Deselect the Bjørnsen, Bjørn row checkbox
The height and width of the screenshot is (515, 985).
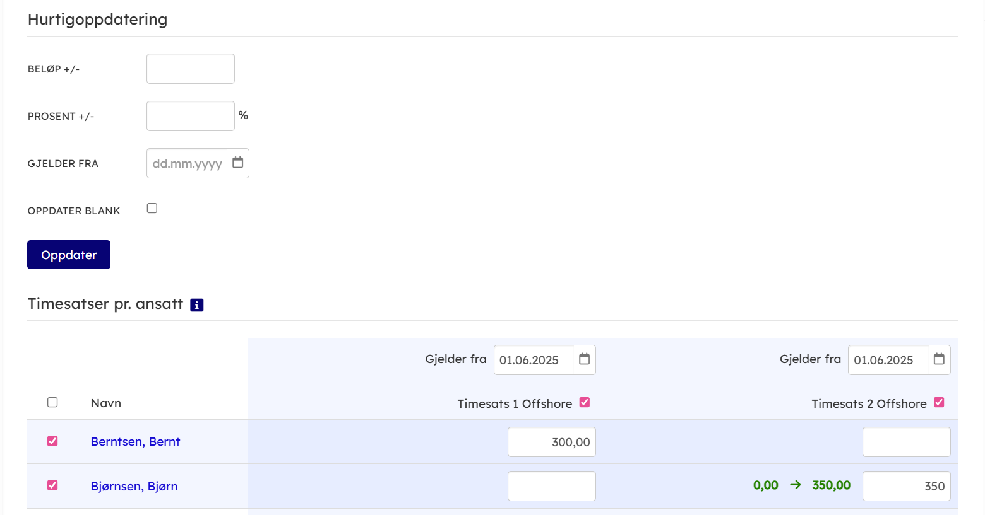pos(52,485)
